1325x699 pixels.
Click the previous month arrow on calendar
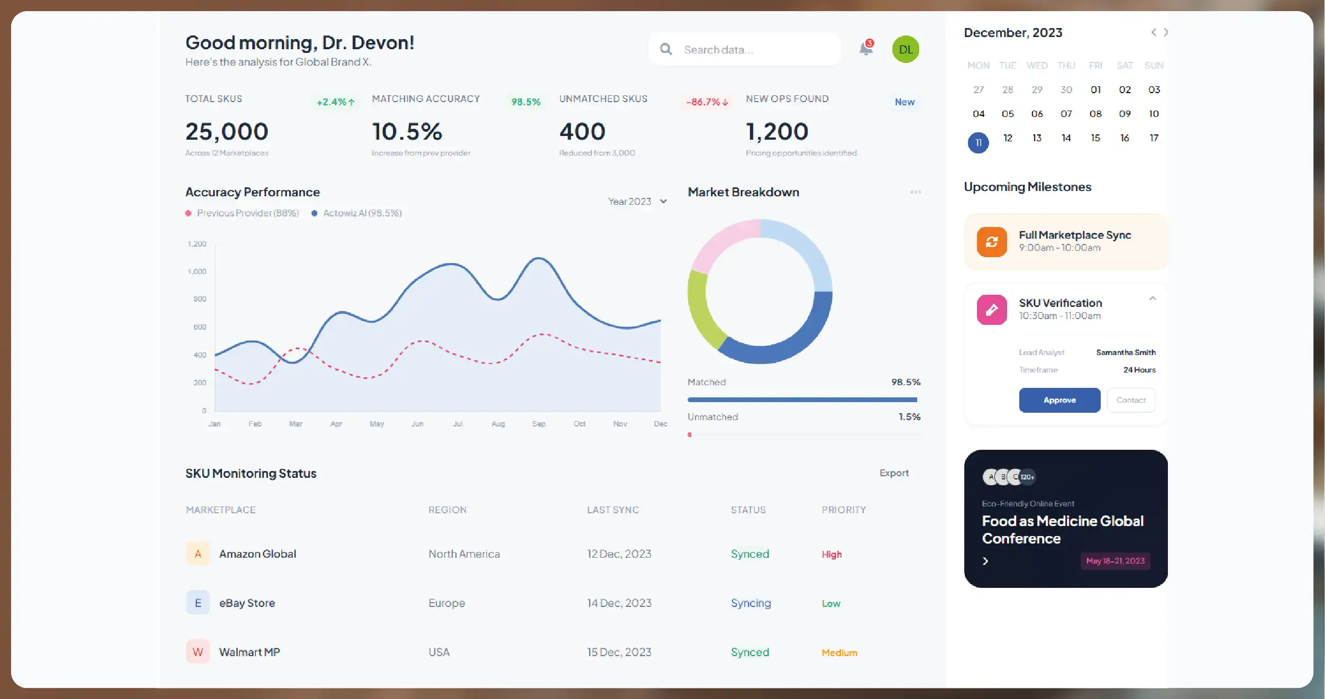coord(1153,32)
